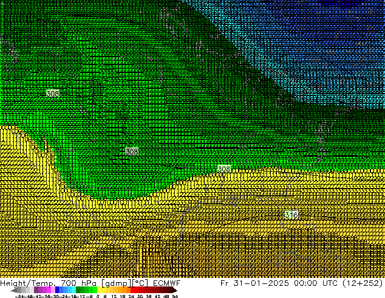Image resolution: width=385 pixels, height=298 pixels.
Task: Click the '[°C]' unit label
Action: pyautogui.click(x=140, y=283)
